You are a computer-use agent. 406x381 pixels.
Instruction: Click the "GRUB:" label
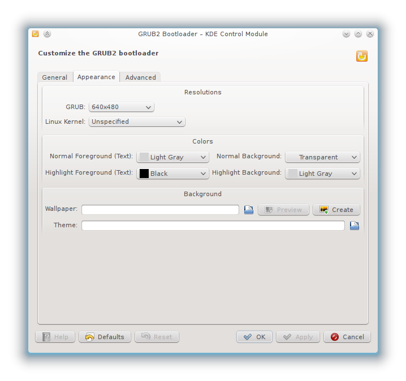[75, 107]
